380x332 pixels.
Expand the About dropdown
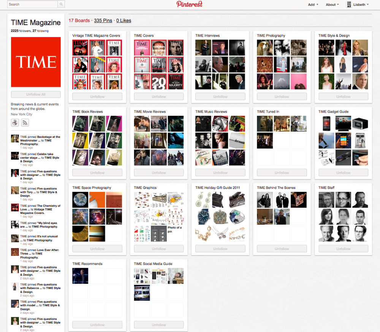[332, 5]
